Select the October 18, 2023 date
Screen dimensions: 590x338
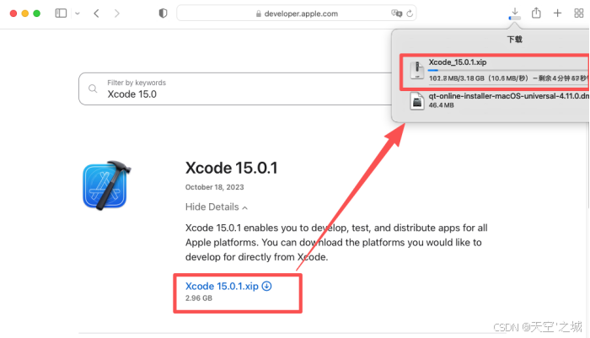click(214, 187)
